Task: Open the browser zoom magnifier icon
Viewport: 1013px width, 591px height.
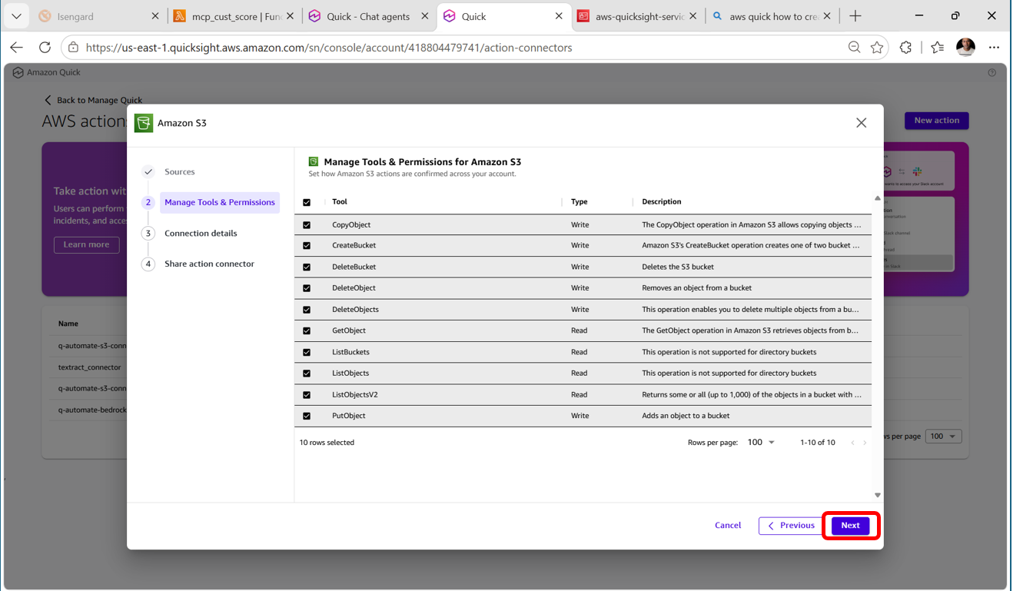Action: coord(854,48)
